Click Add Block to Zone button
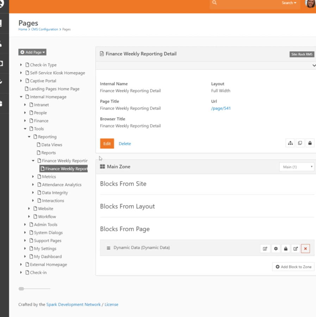Screen dimensions: 316x317 tap(293, 267)
